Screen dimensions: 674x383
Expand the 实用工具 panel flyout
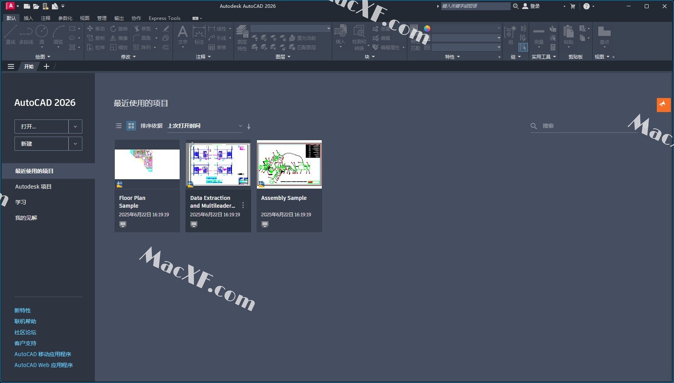[x=544, y=57]
